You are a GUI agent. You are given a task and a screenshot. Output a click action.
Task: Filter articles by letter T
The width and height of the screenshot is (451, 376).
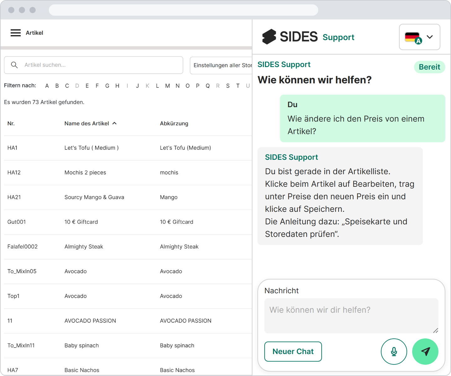238,86
